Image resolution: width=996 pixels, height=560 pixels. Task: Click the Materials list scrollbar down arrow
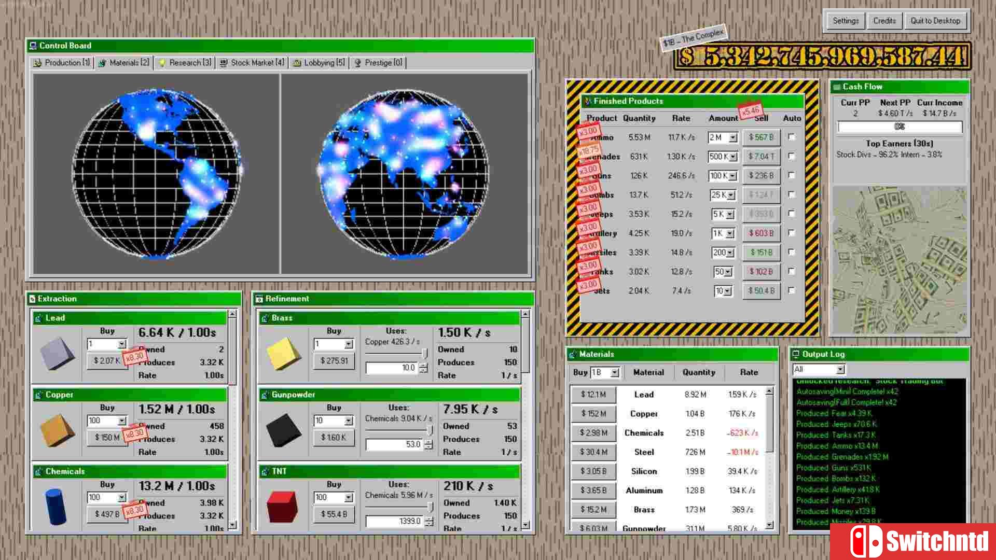(769, 525)
